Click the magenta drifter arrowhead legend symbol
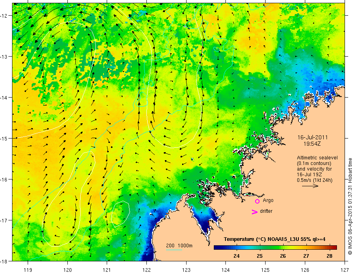This screenshot has height=273, width=353. click(x=254, y=212)
